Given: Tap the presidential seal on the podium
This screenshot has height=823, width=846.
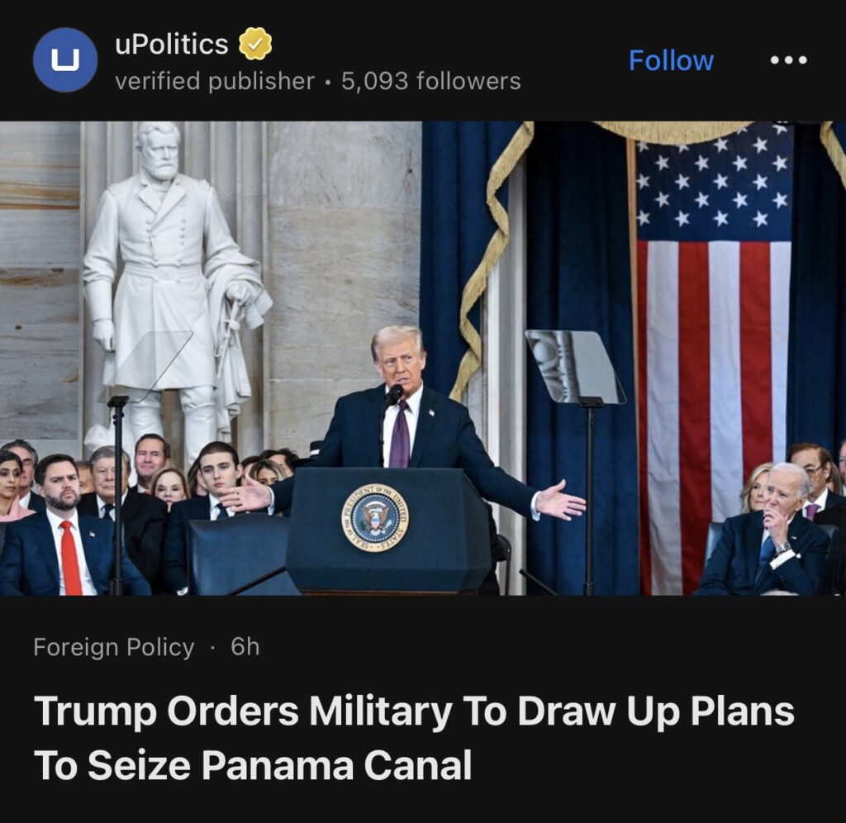Looking at the screenshot, I should tap(375, 517).
